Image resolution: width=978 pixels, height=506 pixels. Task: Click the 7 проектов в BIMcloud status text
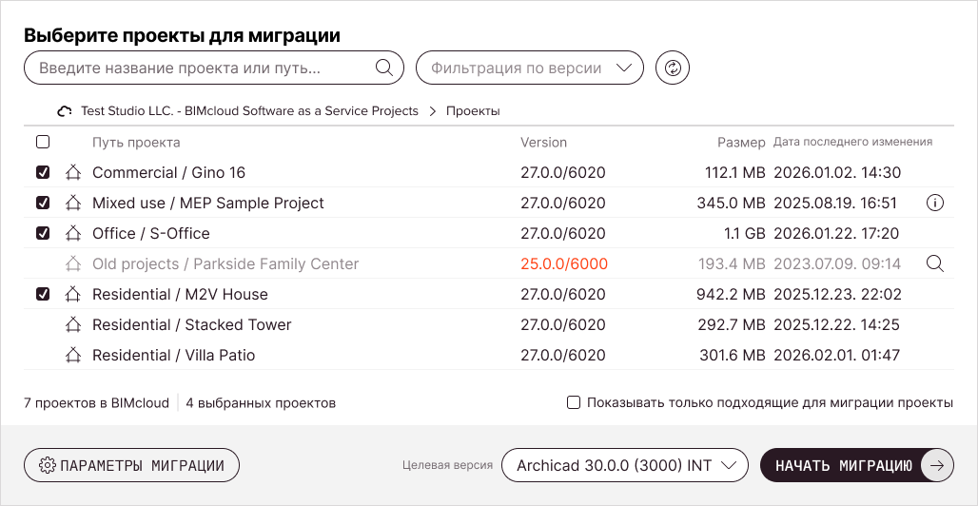[x=96, y=403]
